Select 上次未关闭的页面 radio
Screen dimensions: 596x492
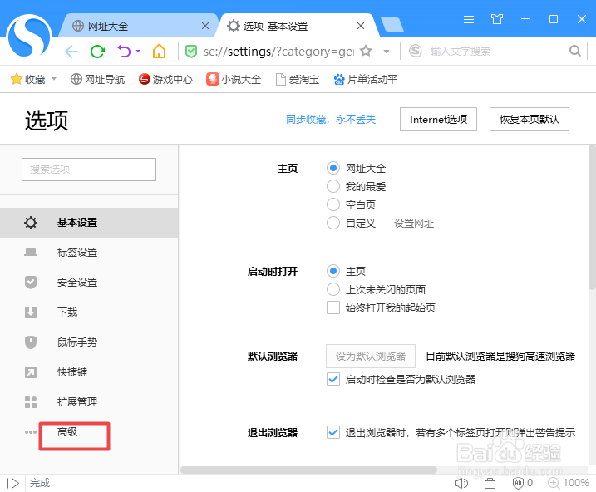tap(333, 289)
